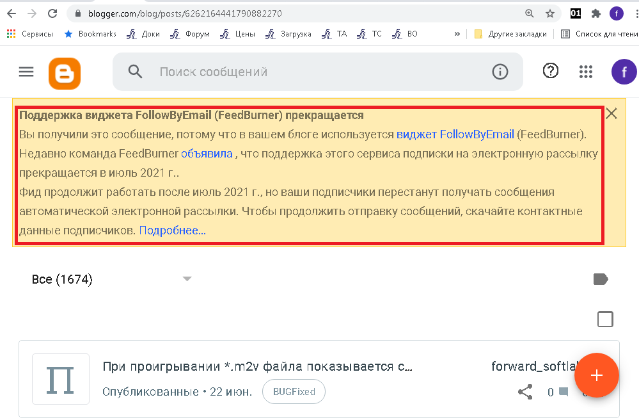Reload the Blogger page
639x420 pixels.
pyautogui.click(x=52, y=13)
